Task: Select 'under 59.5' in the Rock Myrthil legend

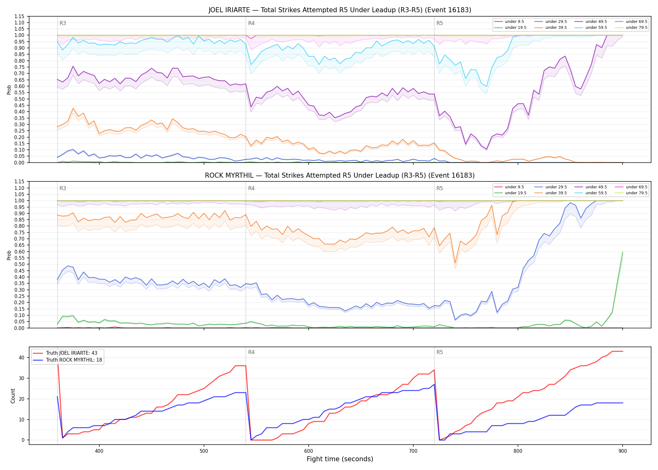Action: (x=591, y=193)
